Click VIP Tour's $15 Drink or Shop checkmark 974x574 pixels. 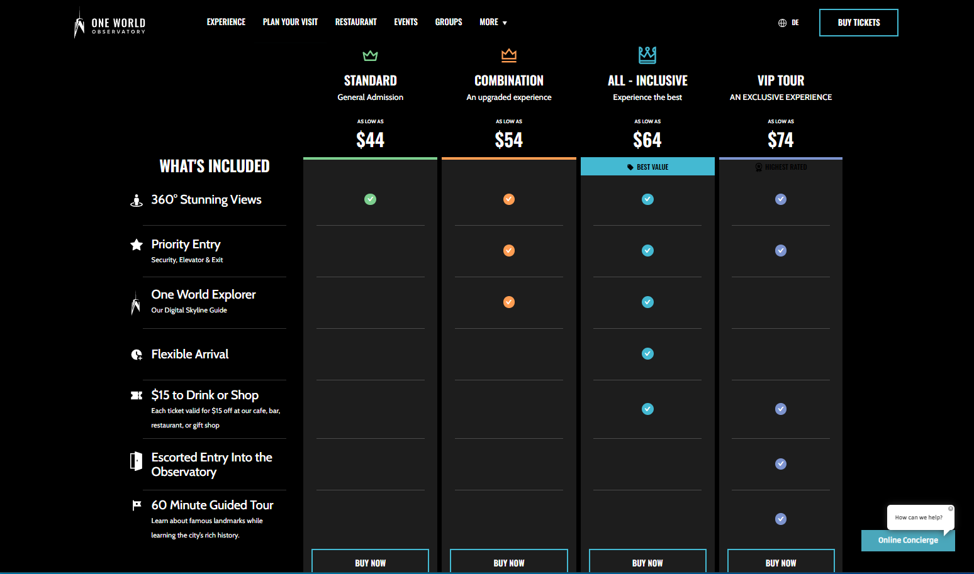point(781,409)
